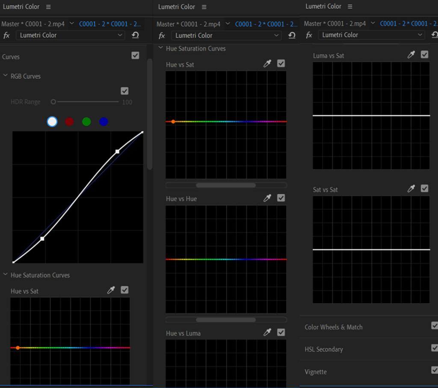Select the Luma vs Sat eyedropper tool
The image size is (438, 388).
(x=411, y=55)
